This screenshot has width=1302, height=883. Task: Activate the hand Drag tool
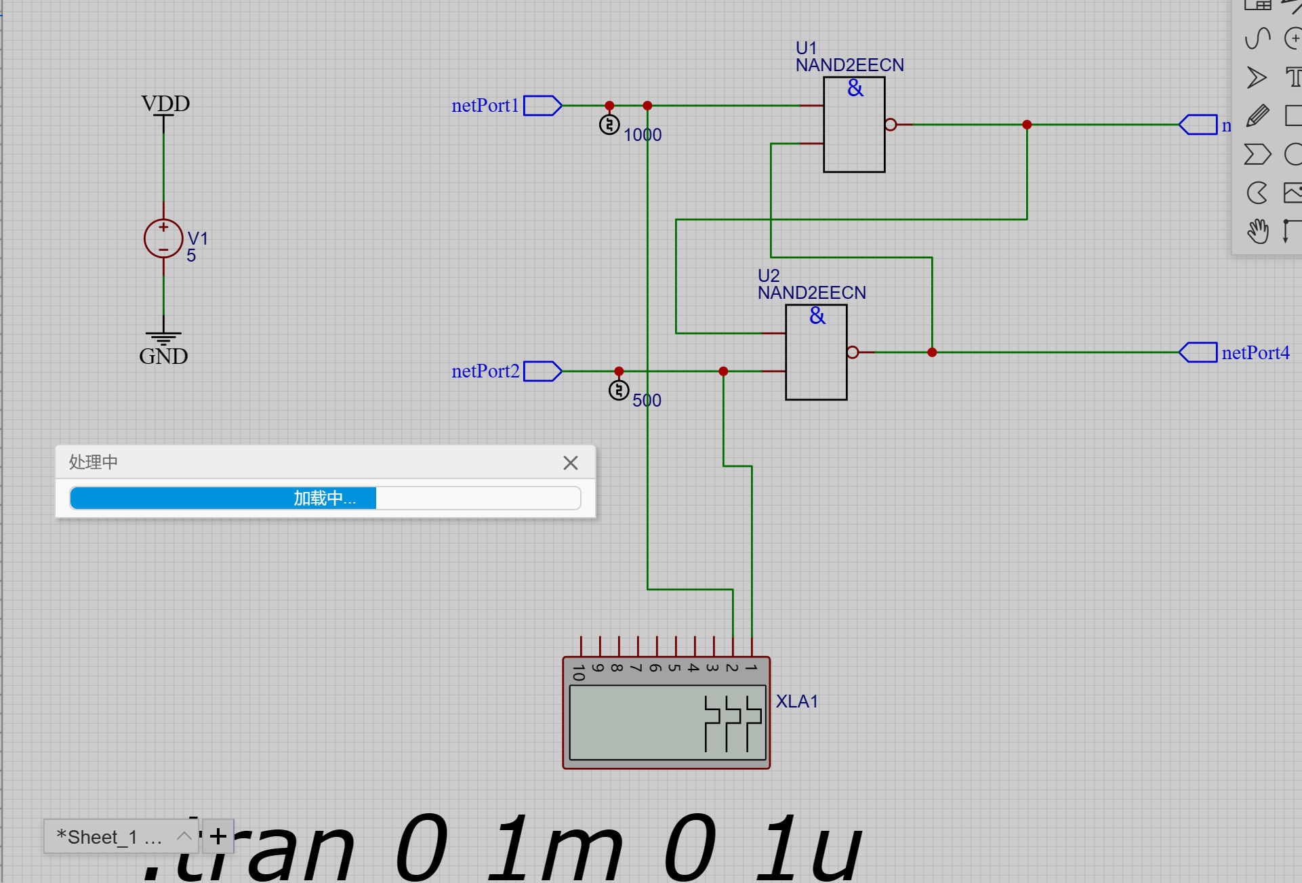pos(1258,231)
